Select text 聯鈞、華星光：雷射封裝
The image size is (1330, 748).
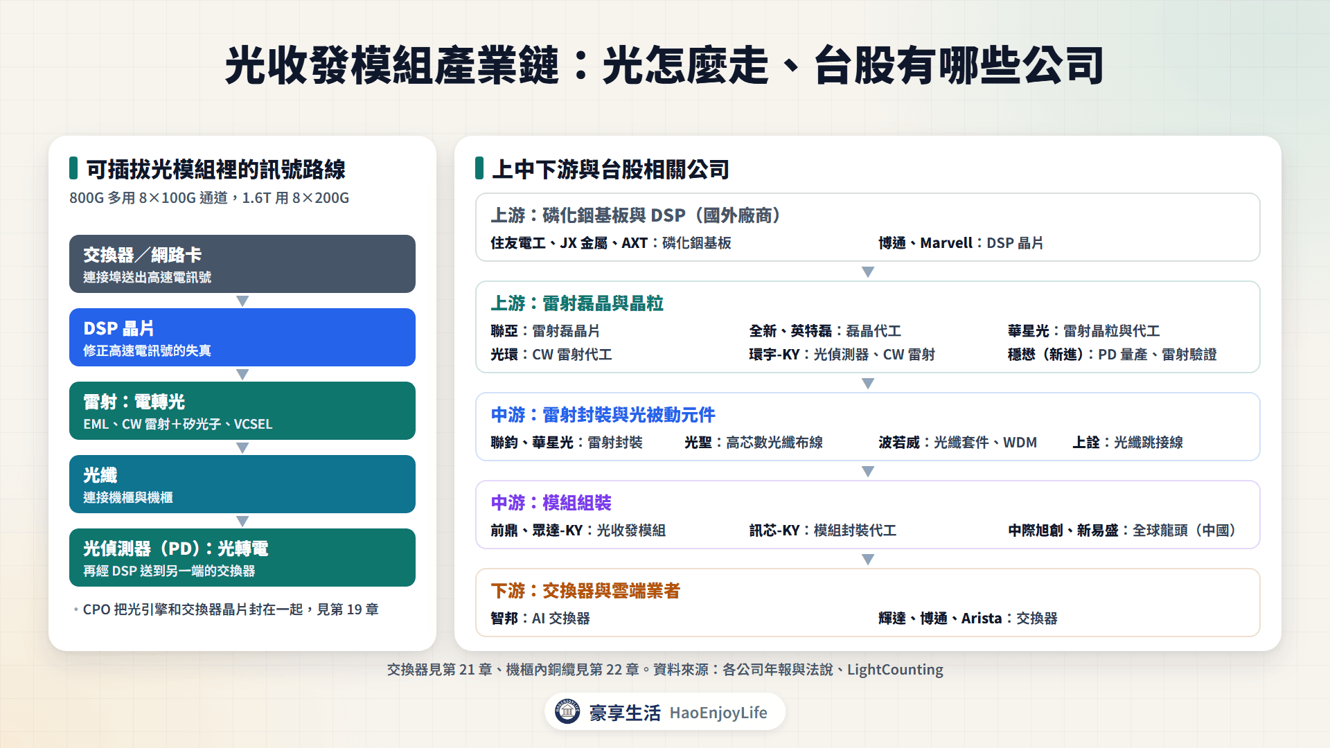point(567,443)
